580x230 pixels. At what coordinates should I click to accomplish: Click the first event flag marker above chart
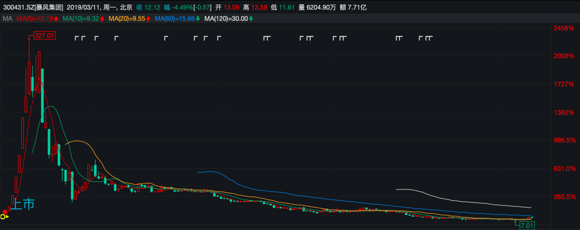[77, 38]
